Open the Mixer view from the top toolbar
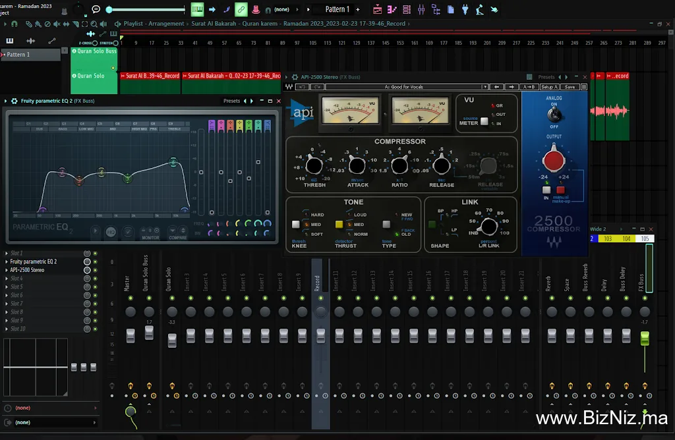 click(421, 9)
